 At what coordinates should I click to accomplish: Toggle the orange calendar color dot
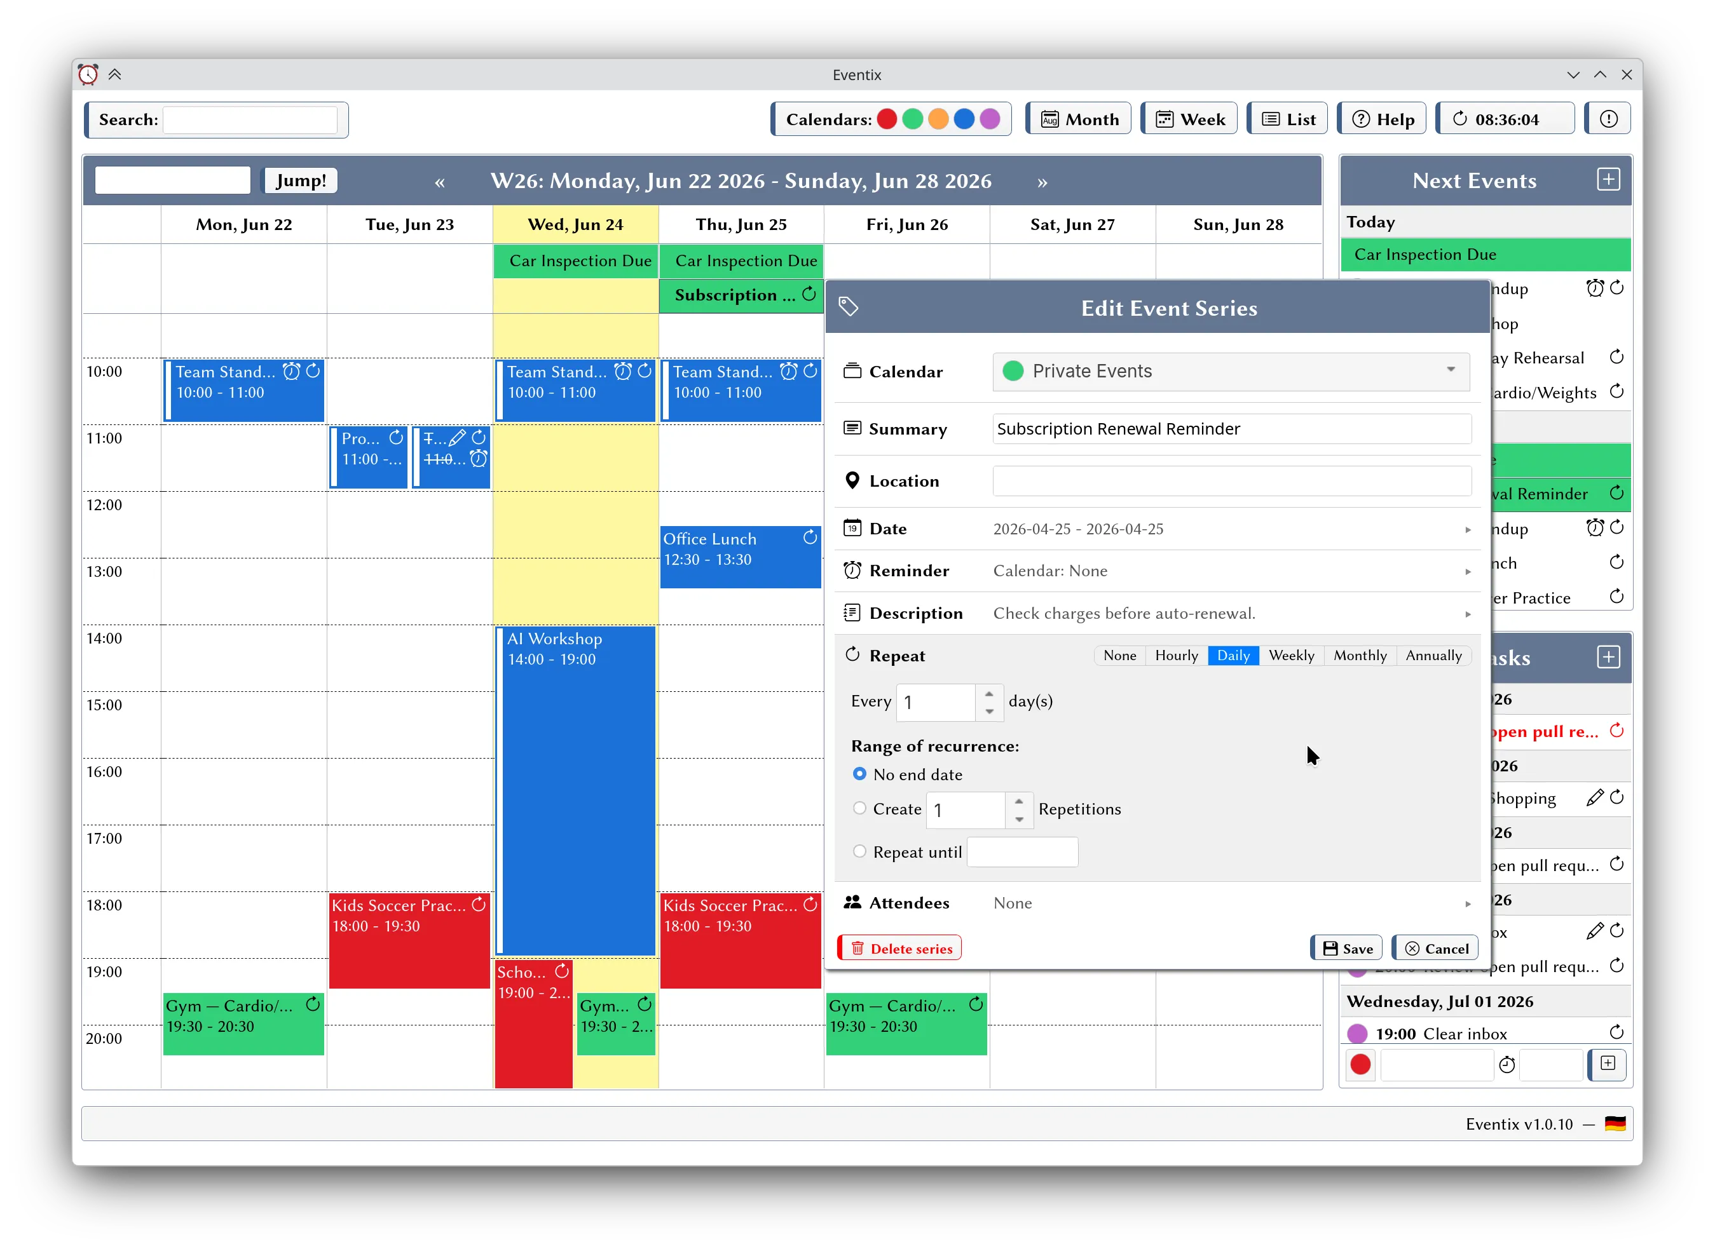(939, 119)
